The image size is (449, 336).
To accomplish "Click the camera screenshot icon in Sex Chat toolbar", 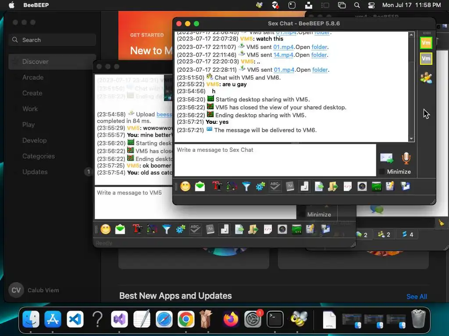I will [362, 186].
